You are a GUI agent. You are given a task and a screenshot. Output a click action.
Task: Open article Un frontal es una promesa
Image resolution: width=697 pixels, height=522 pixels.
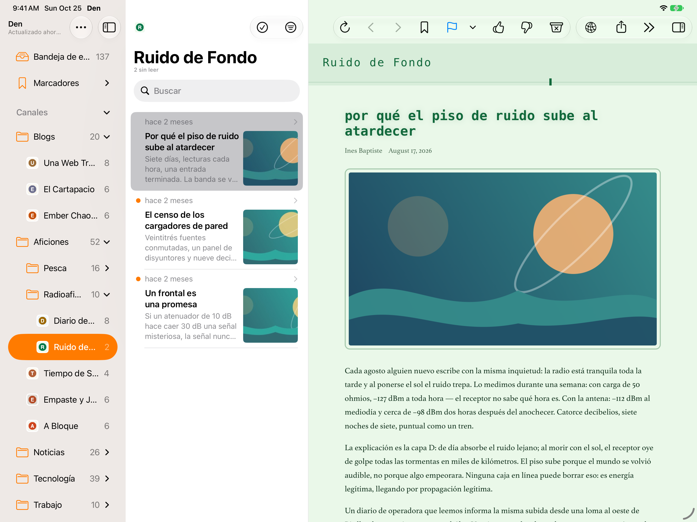[x=217, y=309]
